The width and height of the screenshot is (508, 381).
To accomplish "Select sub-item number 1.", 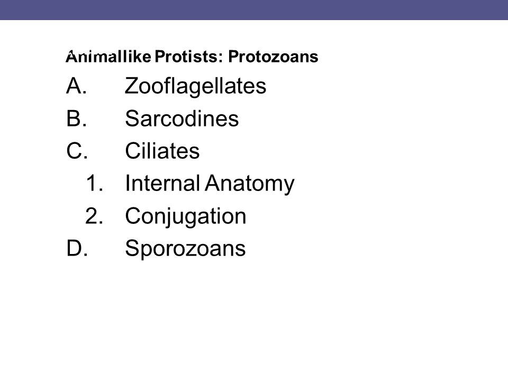I will click(95, 183).
